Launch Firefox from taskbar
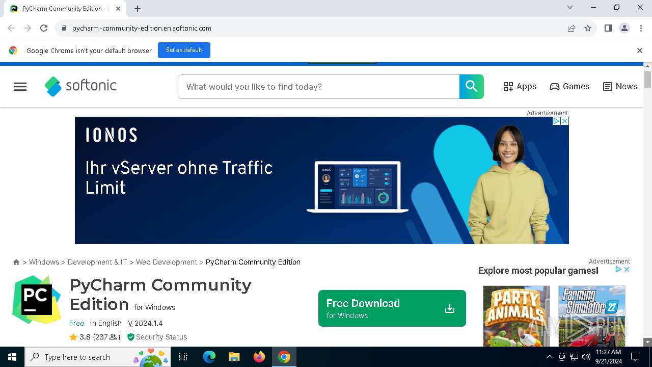This screenshot has height=367, width=652. tap(259, 357)
